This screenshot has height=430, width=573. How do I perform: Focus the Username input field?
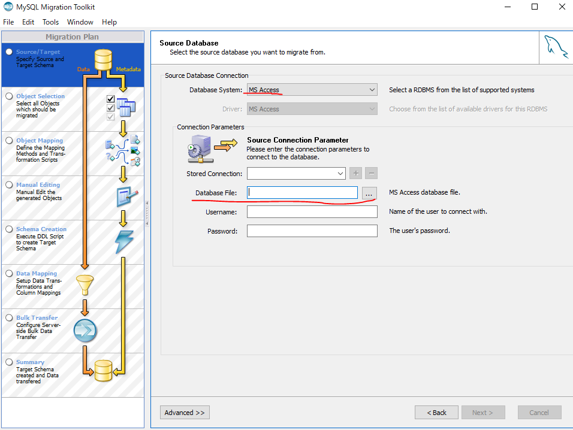point(312,212)
